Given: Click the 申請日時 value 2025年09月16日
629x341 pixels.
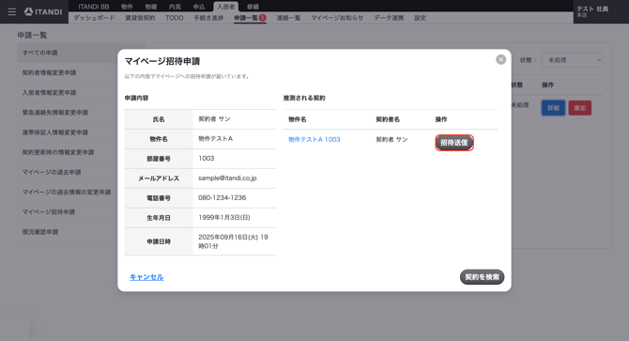Looking at the screenshot, I should [x=233, y=241].
